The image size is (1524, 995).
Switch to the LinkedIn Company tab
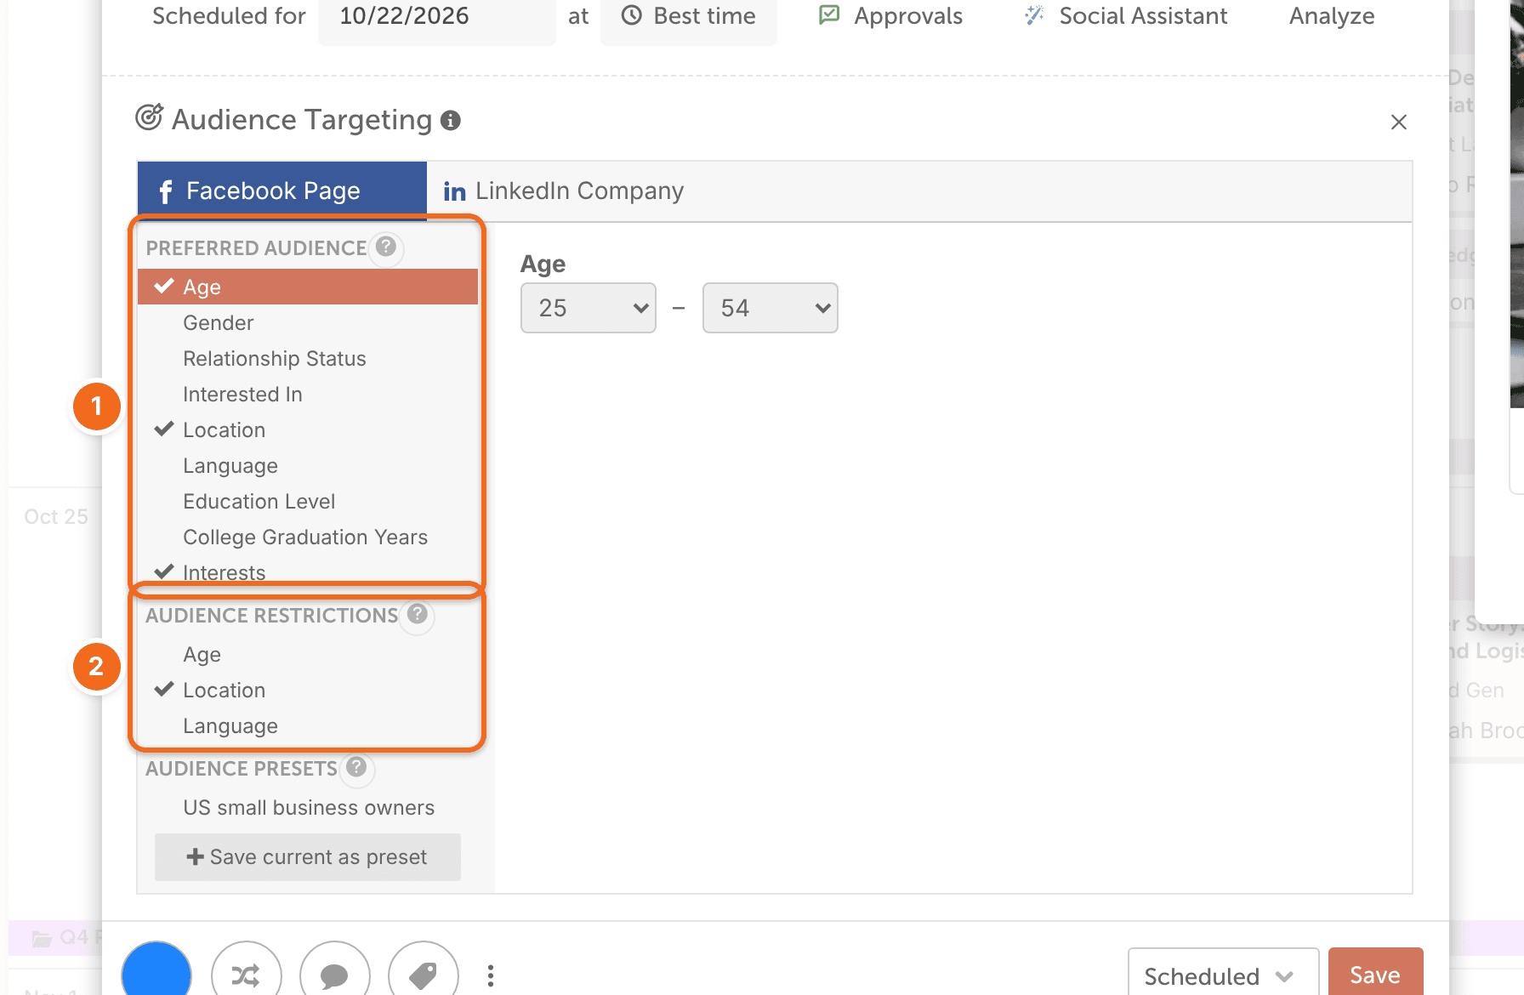click(563, 190)
